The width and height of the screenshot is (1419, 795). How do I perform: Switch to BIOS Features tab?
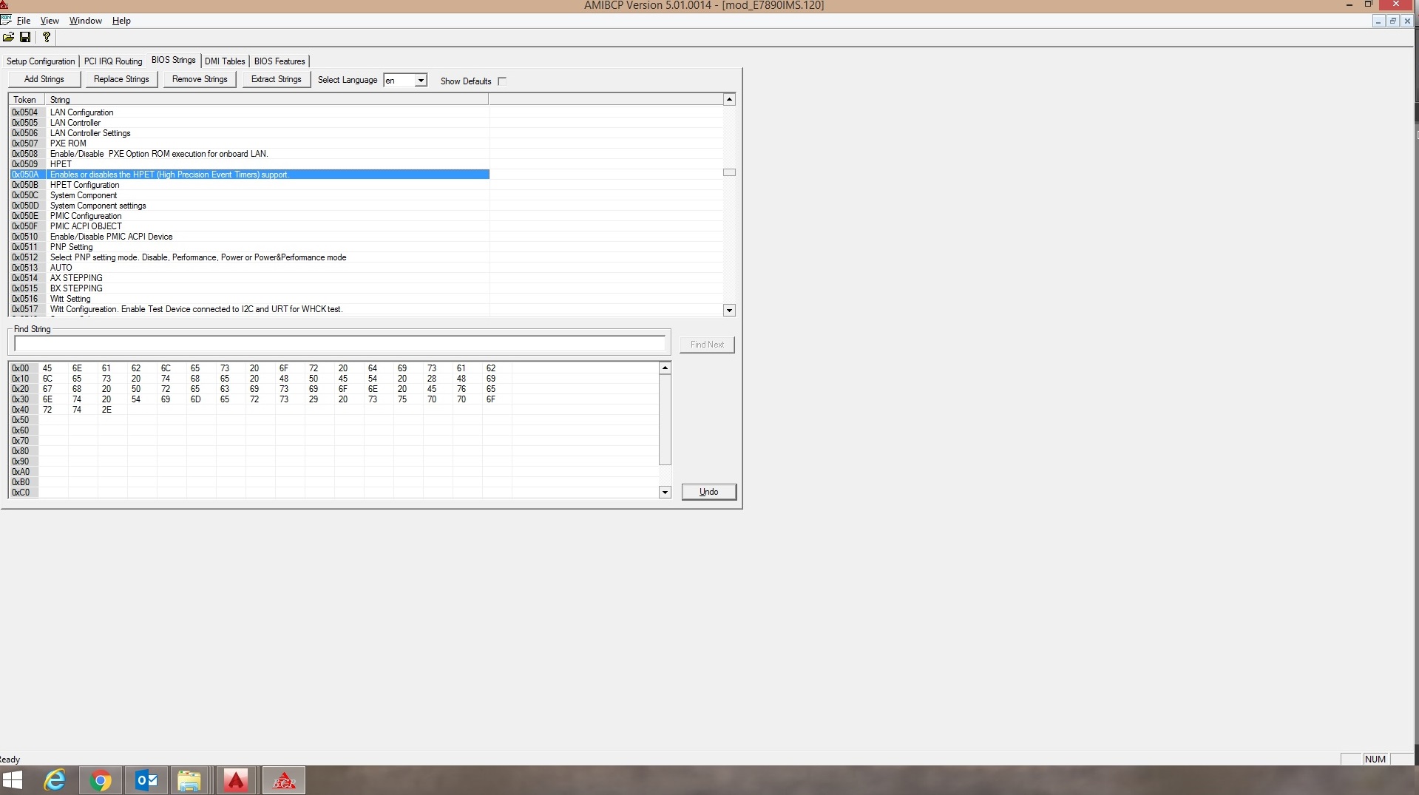(280, 61)
